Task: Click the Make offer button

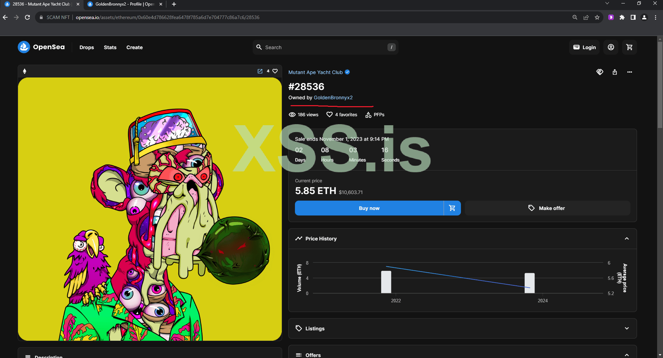Action: tap(548, 208)
